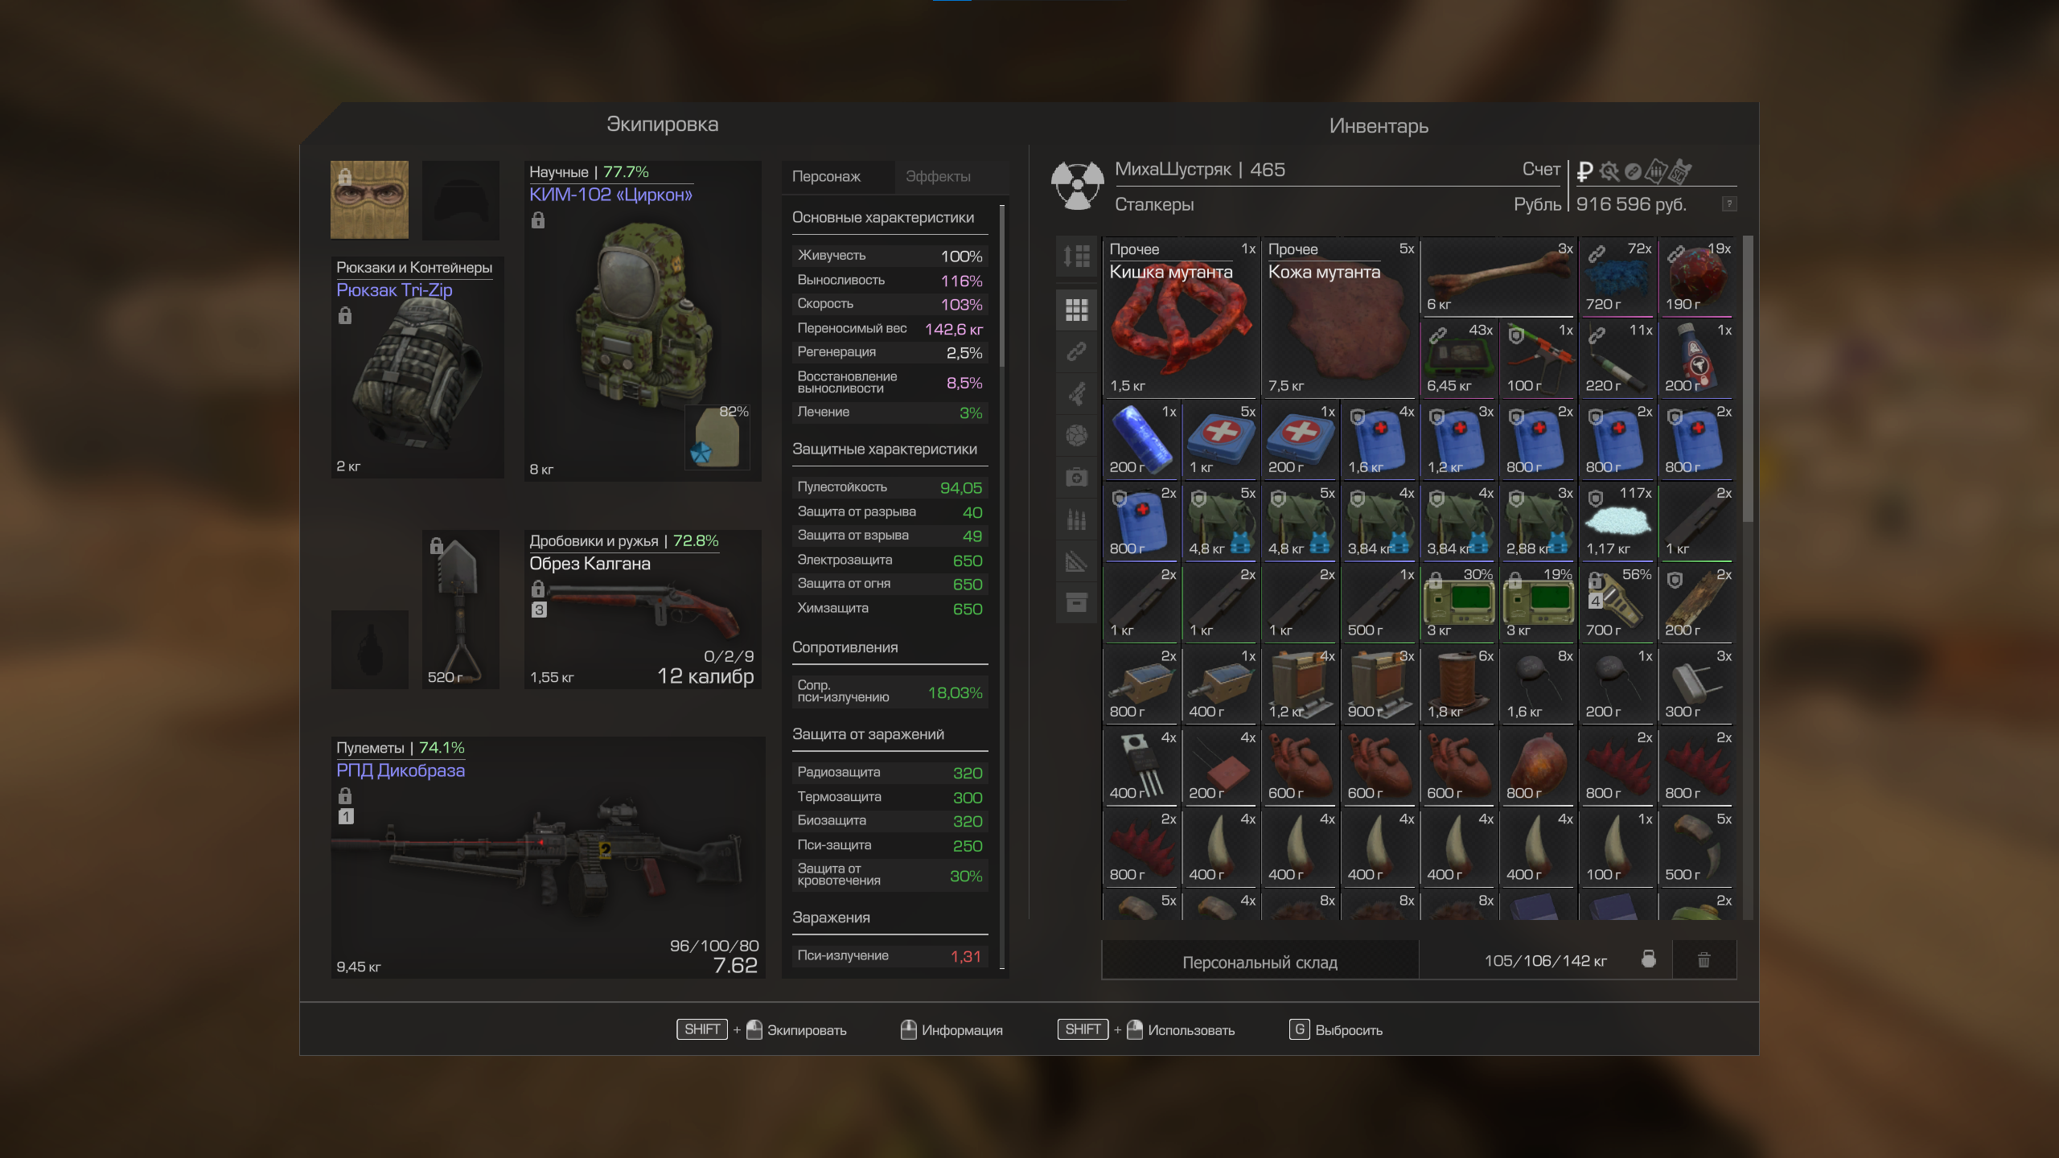
Task: Click the Экипировать hint label
Action: [x=807, y=1030]
